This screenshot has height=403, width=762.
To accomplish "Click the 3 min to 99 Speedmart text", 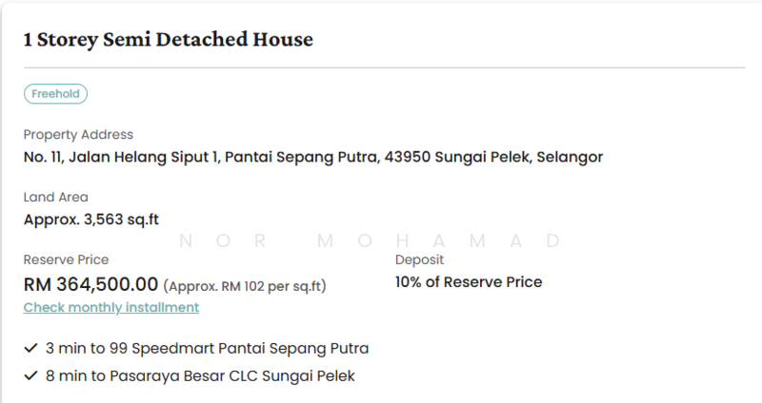I will (207, 348).
